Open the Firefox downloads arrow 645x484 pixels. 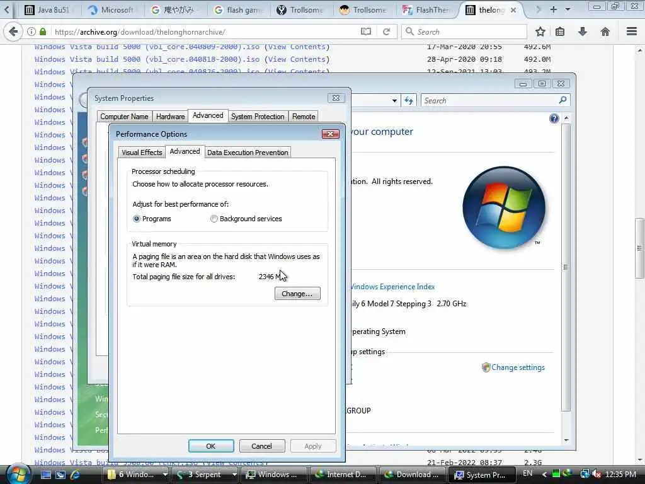point(583,32)
